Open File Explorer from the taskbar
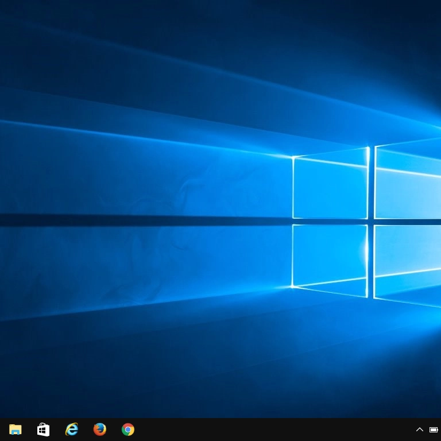Viewport: 441px width, 441px height. [15, 430]
